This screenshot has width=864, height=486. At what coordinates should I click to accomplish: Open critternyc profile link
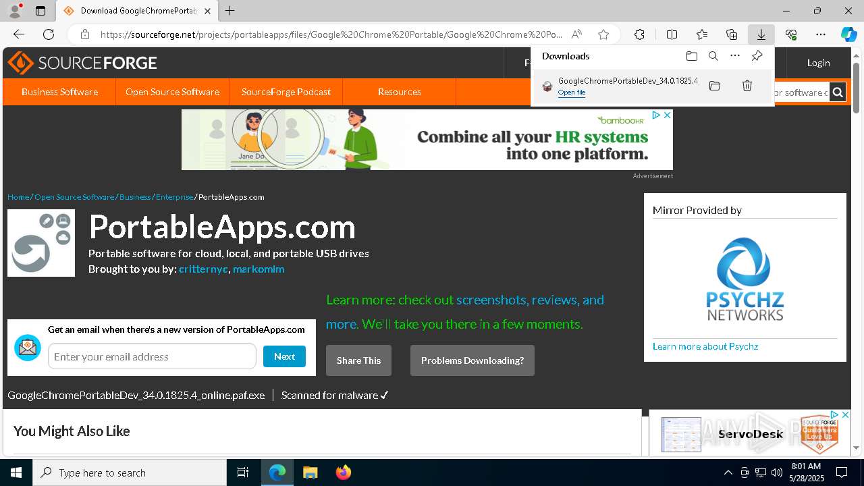[x=203, y=269]
